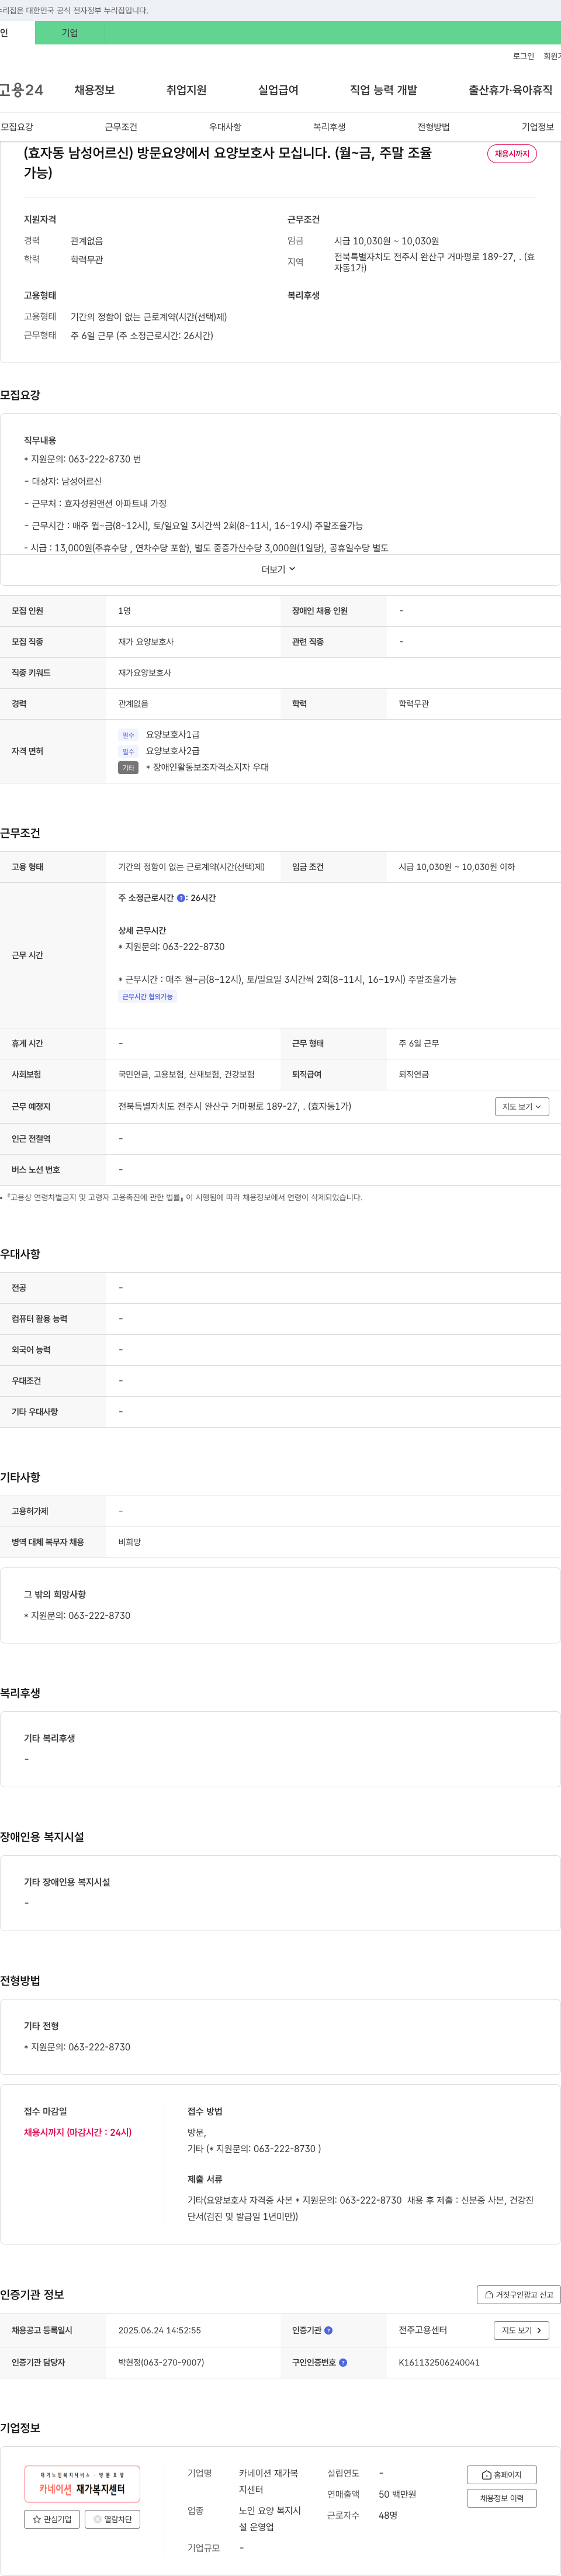Click the 로그인 link

(523, 56)
